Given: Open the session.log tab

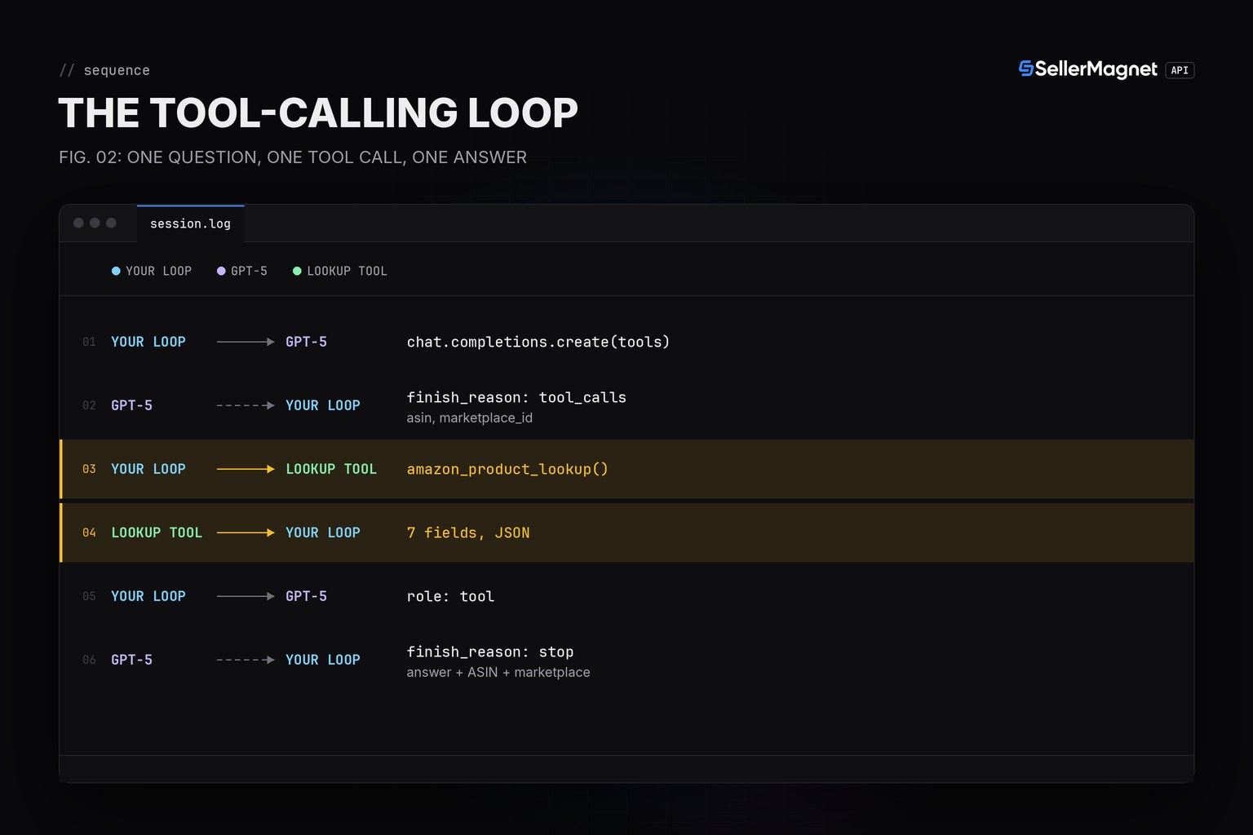Looking at the screenshot, I should tap(190, 223).
